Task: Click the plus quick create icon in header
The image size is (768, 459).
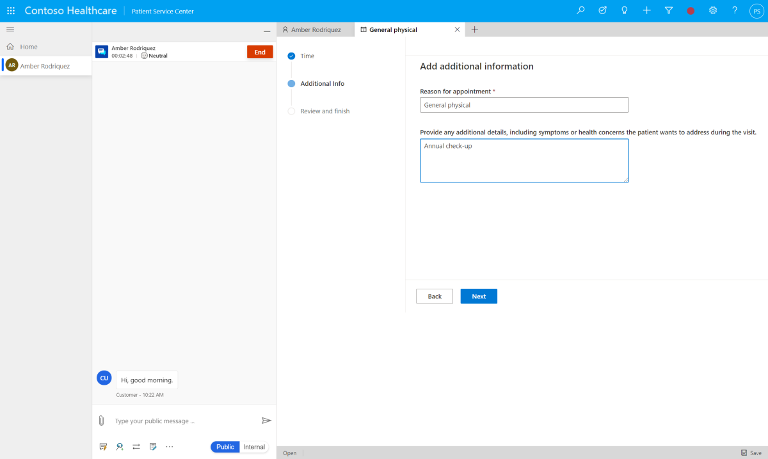Action: (x=646, y=11)
